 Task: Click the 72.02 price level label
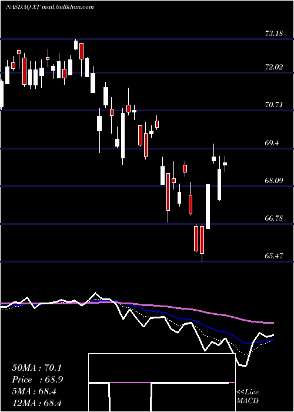[x=275, y=67]
